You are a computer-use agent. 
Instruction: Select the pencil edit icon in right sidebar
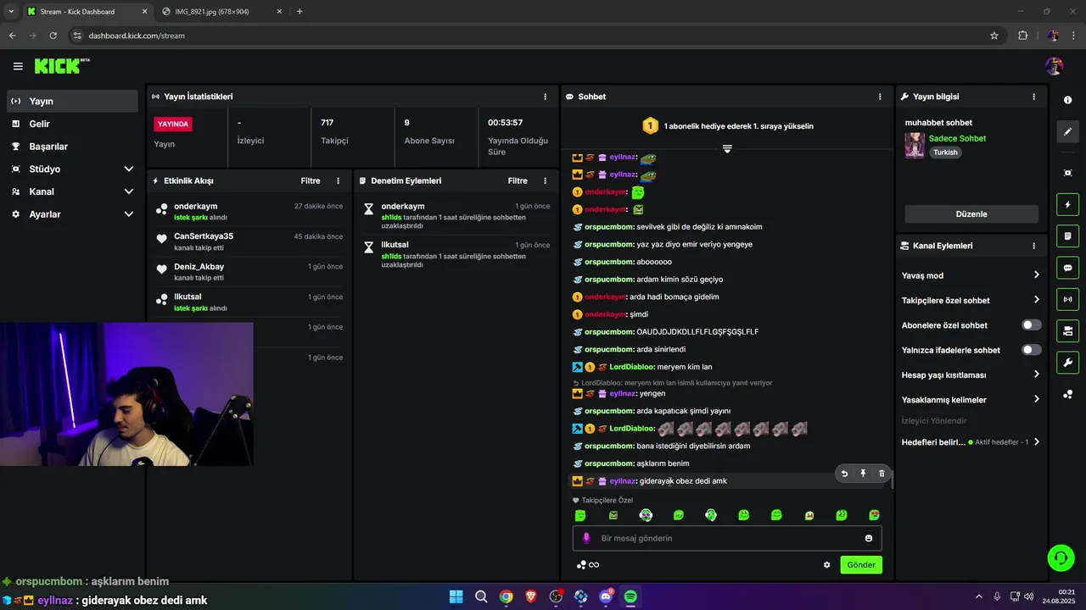1067,131
